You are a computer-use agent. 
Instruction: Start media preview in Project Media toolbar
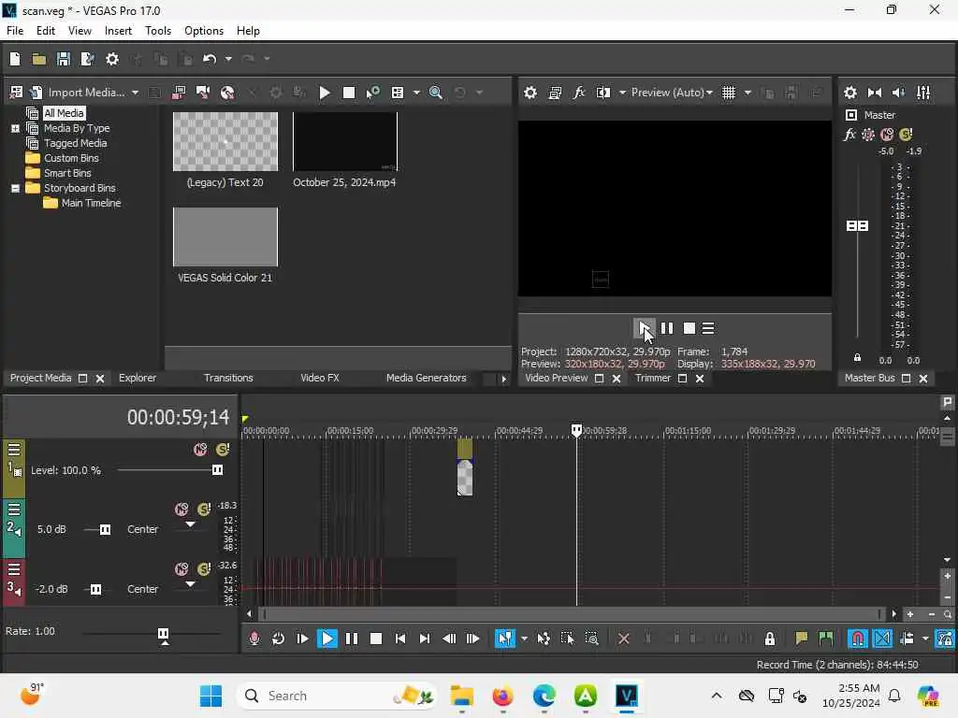pyautogui.click(x=325, y=93)
